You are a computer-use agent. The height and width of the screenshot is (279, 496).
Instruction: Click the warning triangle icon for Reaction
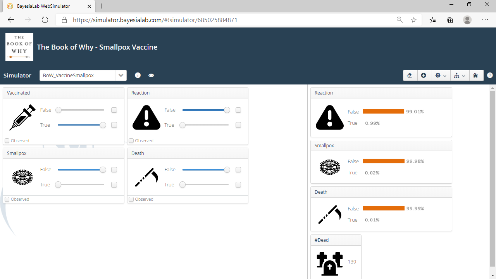click(x=146, y=117)
